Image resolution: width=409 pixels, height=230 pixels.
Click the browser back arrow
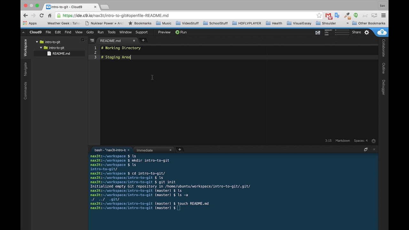pyautogui.click(x=26, y=15)
